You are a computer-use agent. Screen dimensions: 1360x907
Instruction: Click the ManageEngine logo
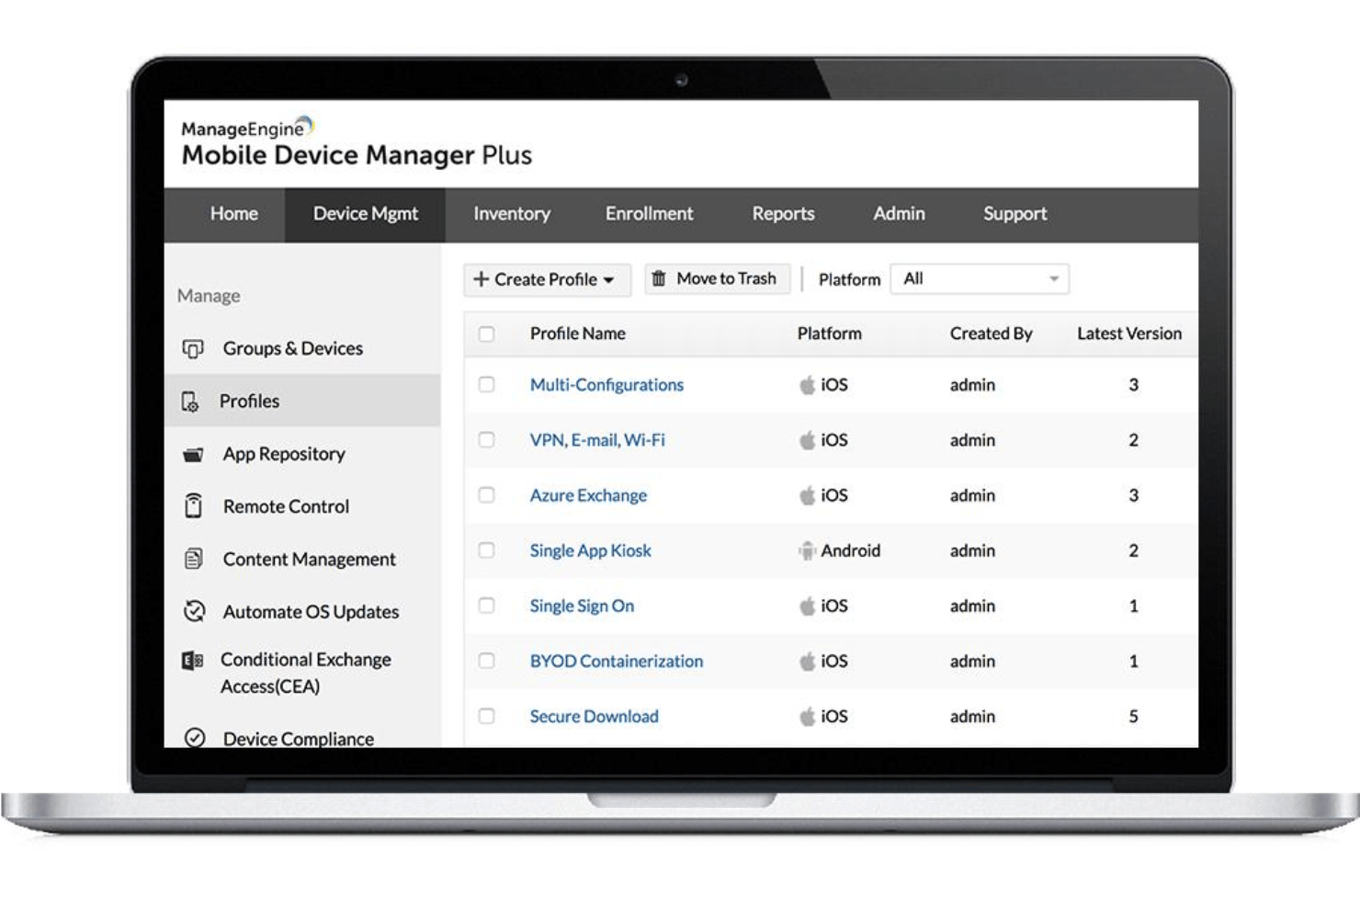(x=357, y=142)
